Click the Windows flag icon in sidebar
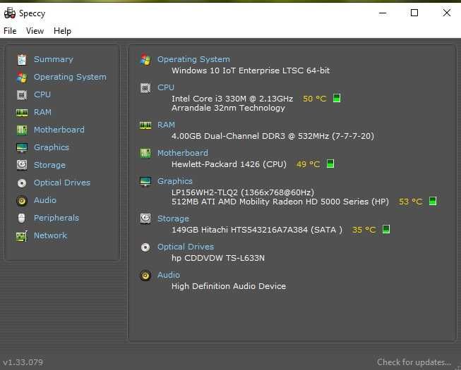Viewport: 461px width, 370px height. [22, 77]
